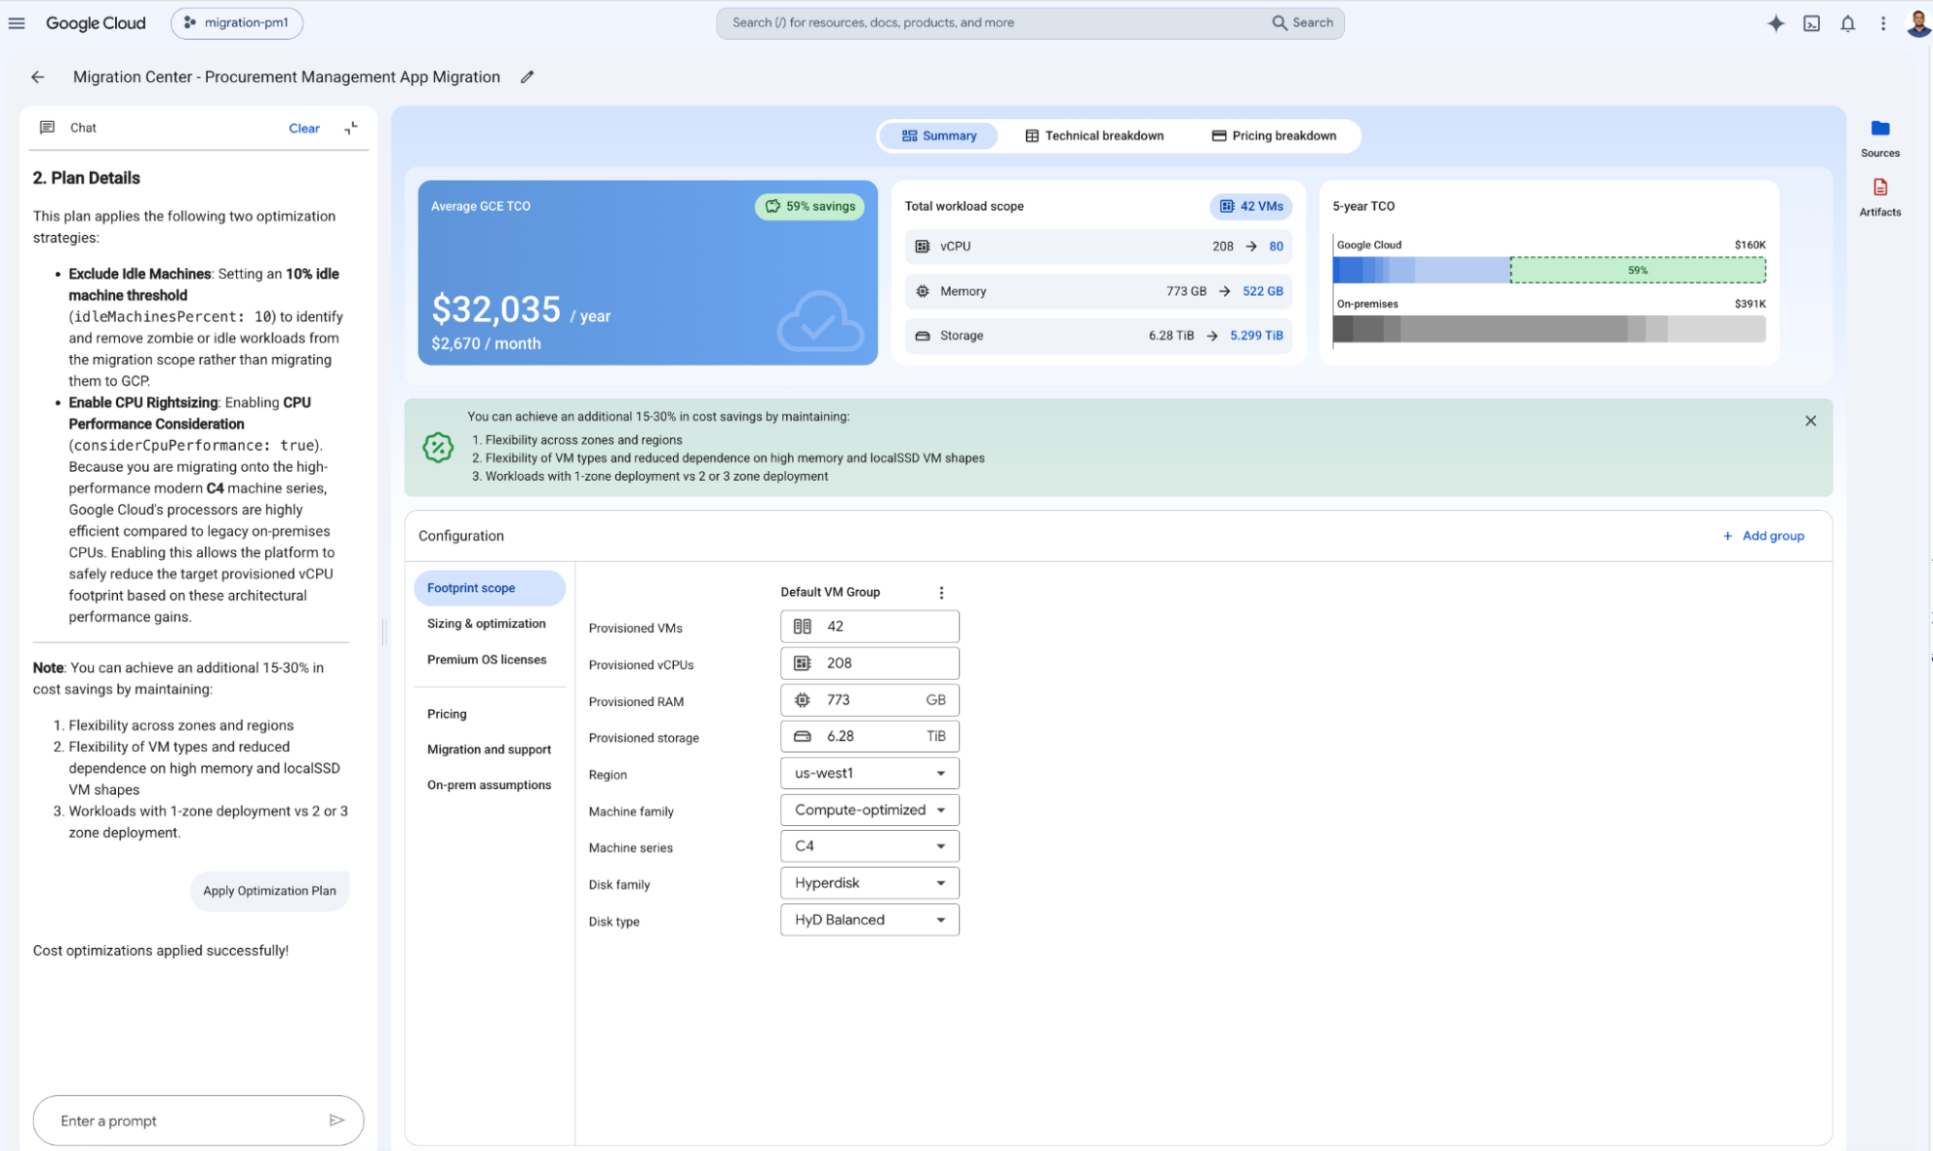This screenshot has width=1933, height=1151.
Task: Click the Provisioned RAM field
Action: point(869,700)
